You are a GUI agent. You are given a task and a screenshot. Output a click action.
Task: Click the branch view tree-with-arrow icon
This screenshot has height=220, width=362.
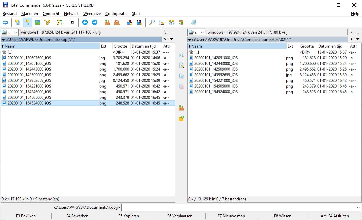[x=60, y=22]
